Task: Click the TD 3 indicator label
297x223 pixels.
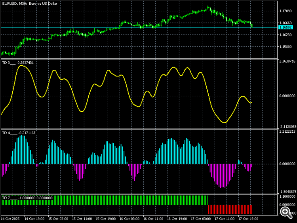Action: point(18,63)
